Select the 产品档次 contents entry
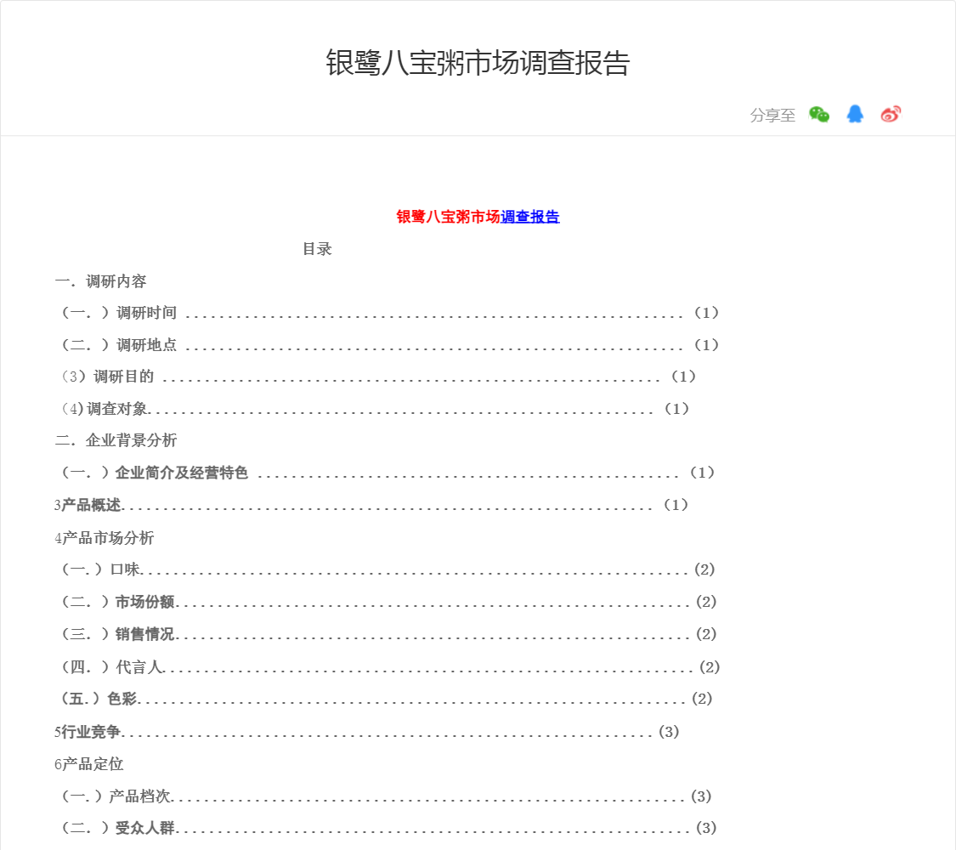Image resolution: width=956 pixels, height=850 pixels. [387, 796]
